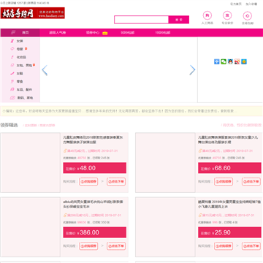
Task: Click 点击下单 on the ¥48.00 item
Action: click(116, 181)
